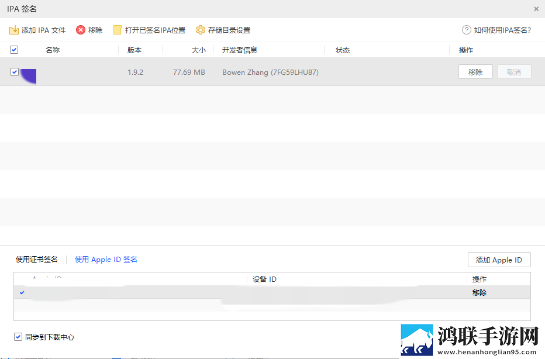
Task: Uncheck the version 1.9.2 IPA row checkbox
Action: click(x=14, y=72)
